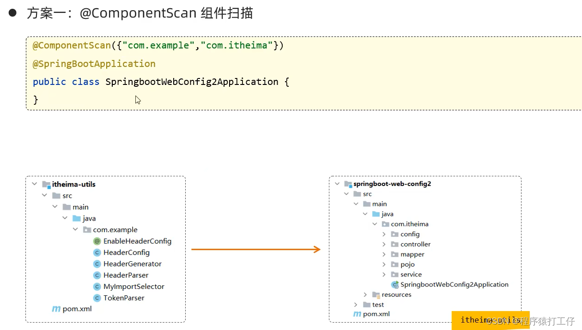Click the config package folder icon
582x330 pixels.
click(x=394, y=234)
